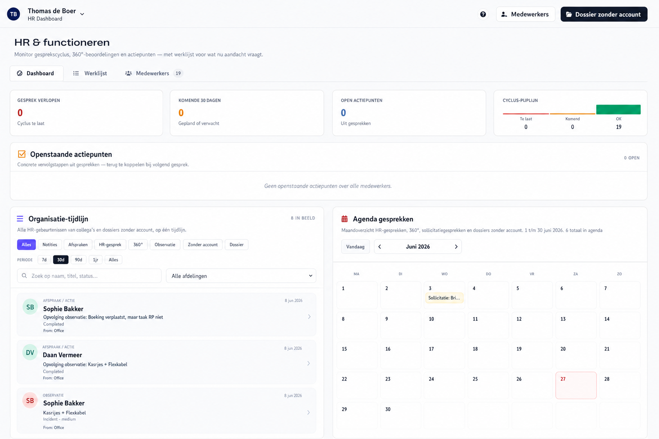
Task: Click the folder icon in Dossier button
Action: pos(569,14)
